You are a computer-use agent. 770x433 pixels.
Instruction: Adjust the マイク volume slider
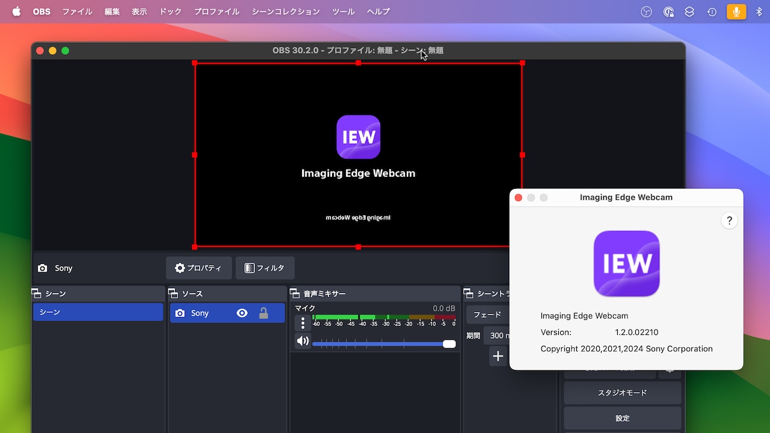click(384, 344)
